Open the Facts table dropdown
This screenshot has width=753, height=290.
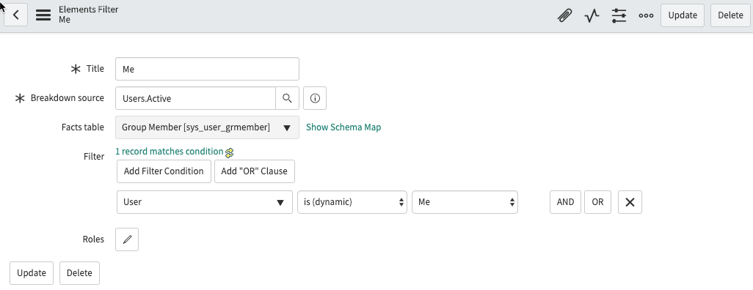207,127
